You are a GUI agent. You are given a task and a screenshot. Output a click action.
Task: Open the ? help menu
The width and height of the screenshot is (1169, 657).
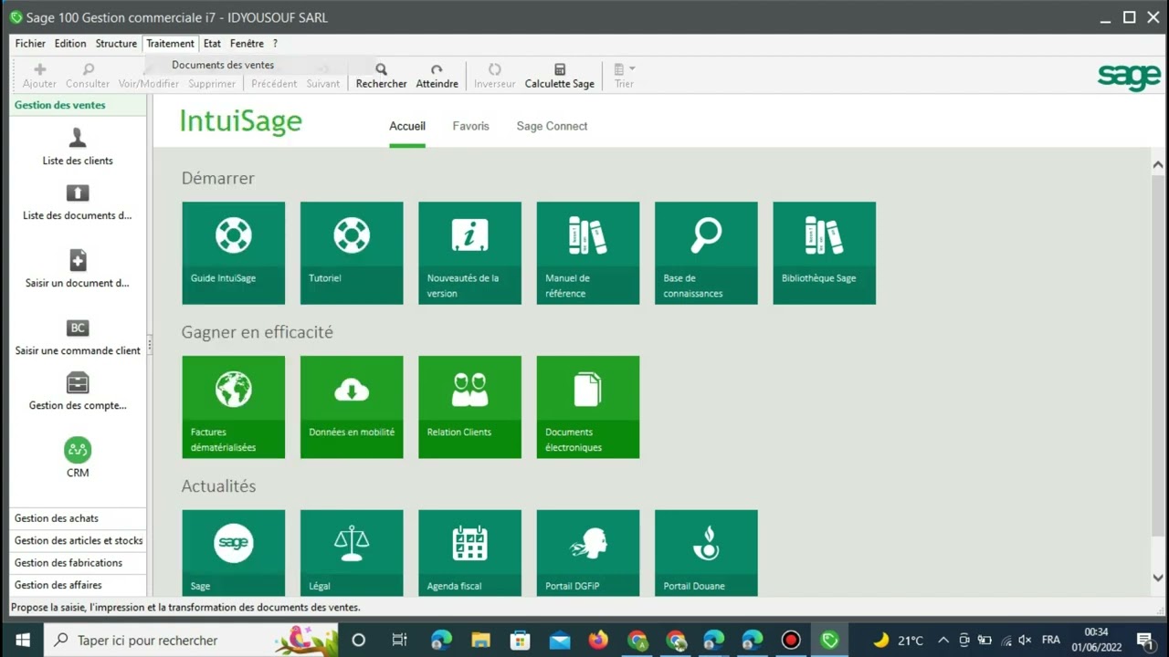coord(275,43)
